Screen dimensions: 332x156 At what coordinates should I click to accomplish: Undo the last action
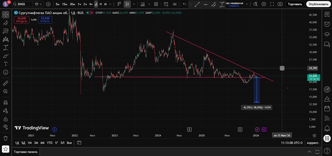(x=184, y=4)
